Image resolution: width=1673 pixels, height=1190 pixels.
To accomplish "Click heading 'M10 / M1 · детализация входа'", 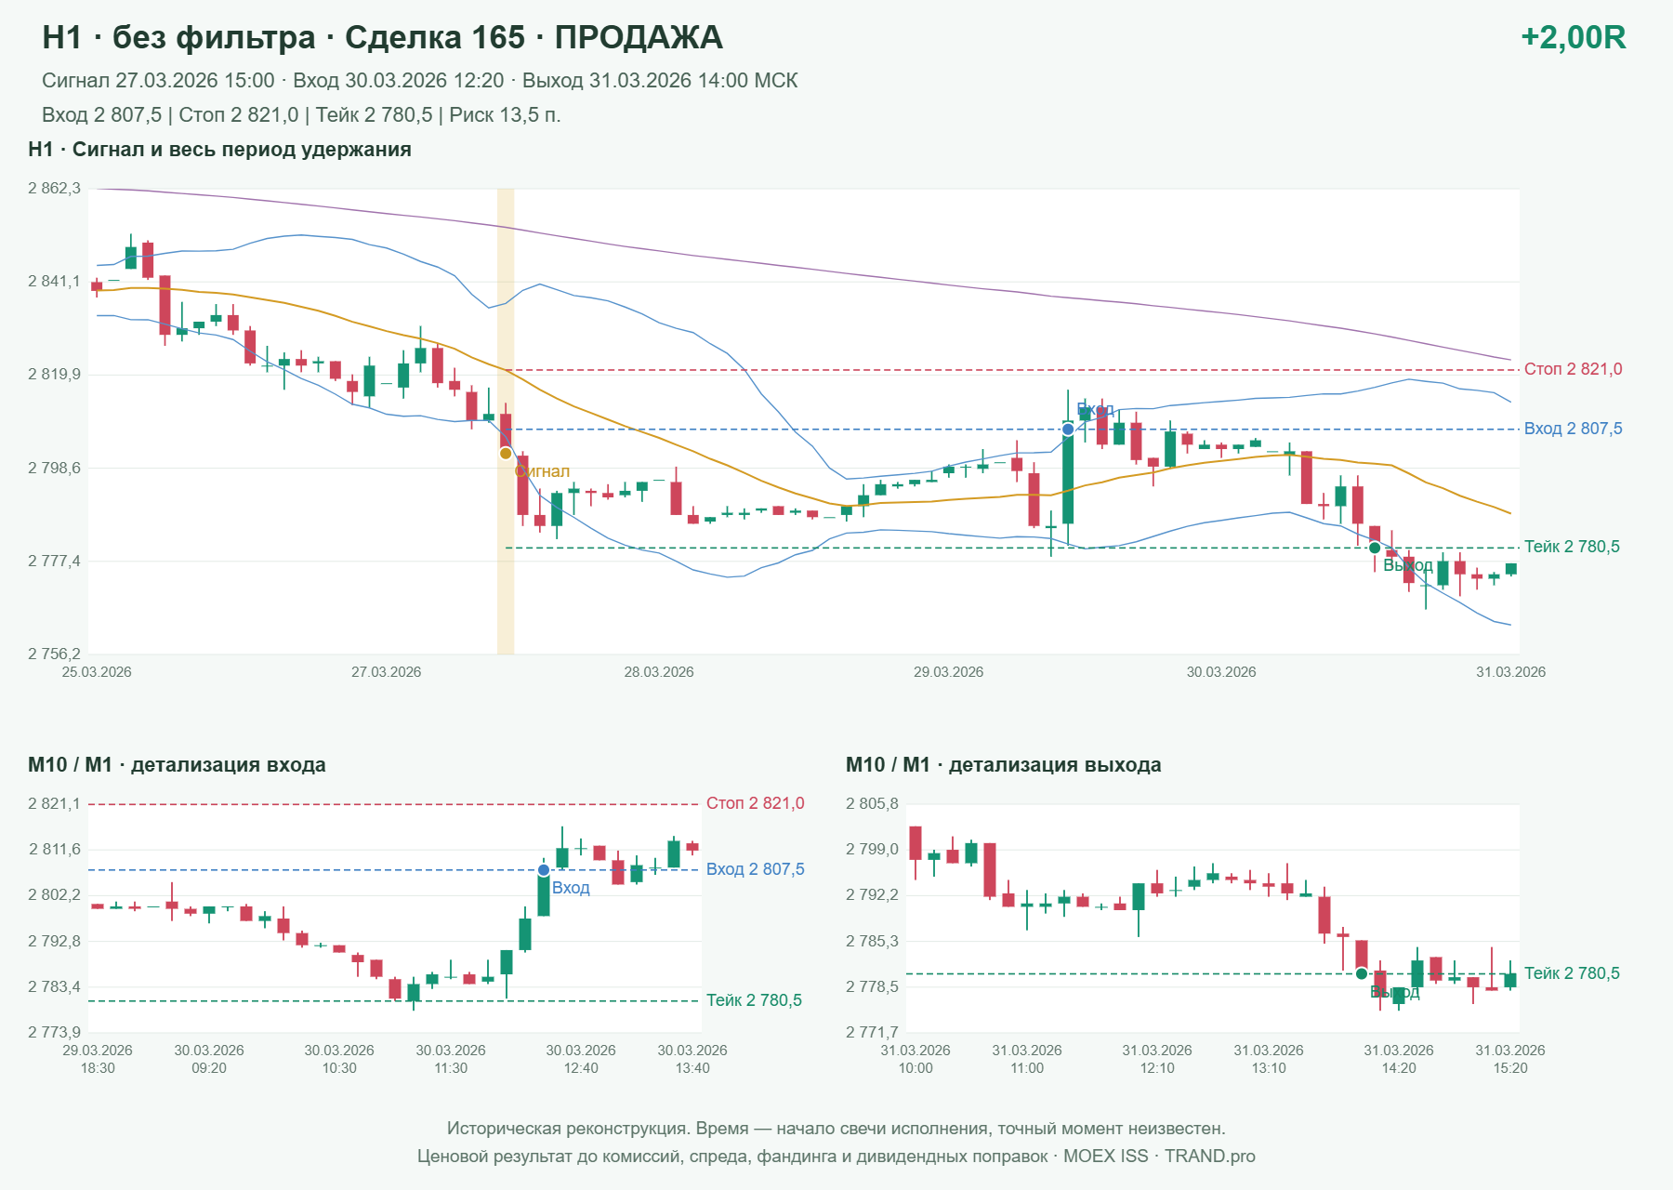I will [177, 765].
